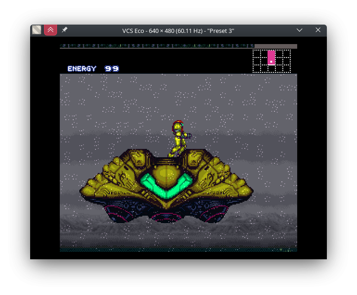Pin the window with the pin icon
The width and height of the screenshot is (357, 295).
click(x=64, y=30)
